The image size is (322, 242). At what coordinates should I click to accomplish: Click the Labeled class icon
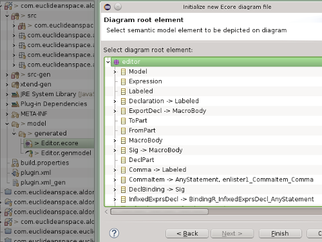pos(123,92)
